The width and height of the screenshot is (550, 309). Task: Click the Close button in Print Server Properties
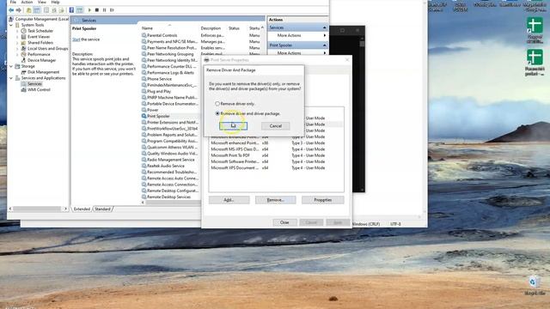(284, 222)
